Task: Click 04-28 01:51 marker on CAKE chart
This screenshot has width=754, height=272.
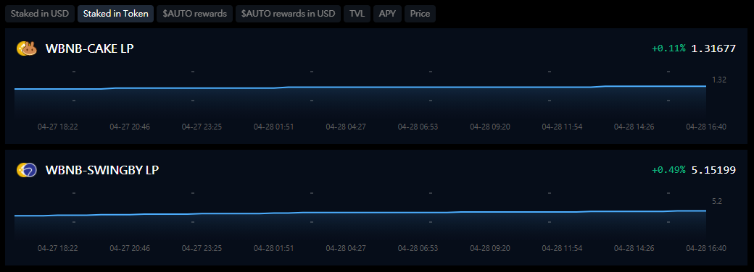Action: (x=273, y=127)
